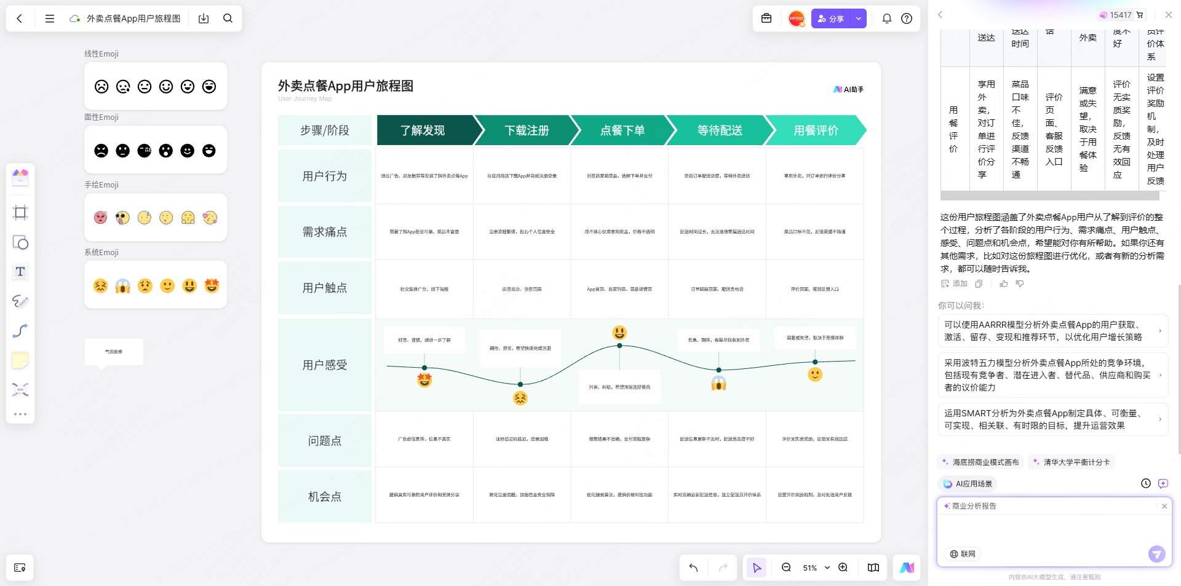Select the 问题点 row header
The height and width of the screenshot is (586, 1181).
point(325,440)
